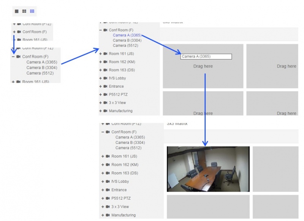This screenshot has height=221, width=304.
Task: Click P5512 PTZ camera icon beside video thumbnail
Action: [108, 198]
